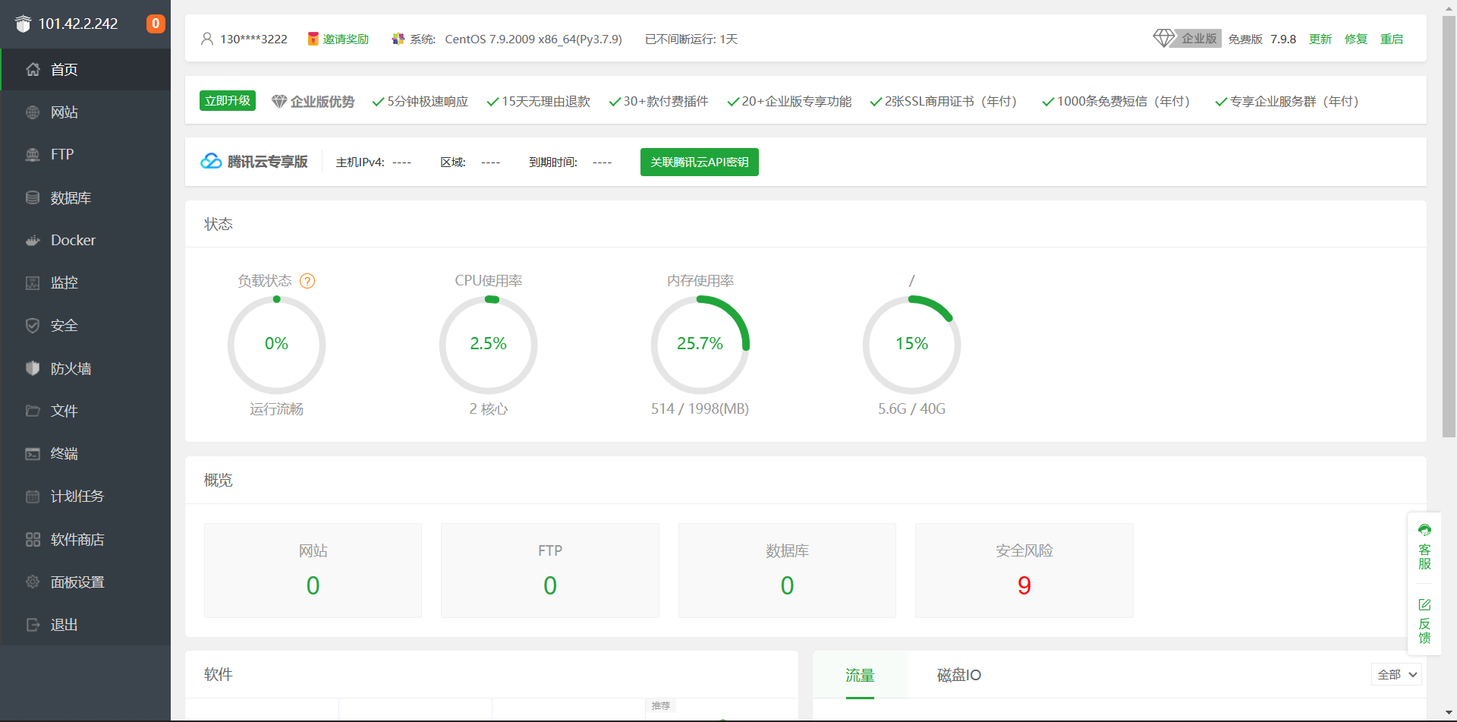Open the 全部 dropdown in traffic panel
1457x722 pixels.
click(1396, 675)
